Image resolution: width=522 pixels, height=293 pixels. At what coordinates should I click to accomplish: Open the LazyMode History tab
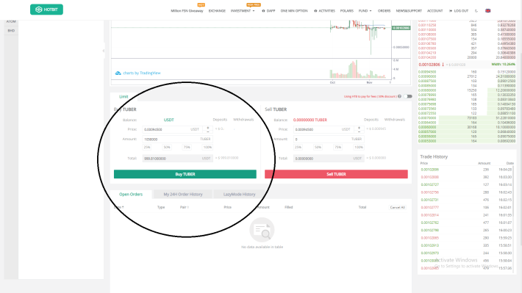click(x=239, y=194)
